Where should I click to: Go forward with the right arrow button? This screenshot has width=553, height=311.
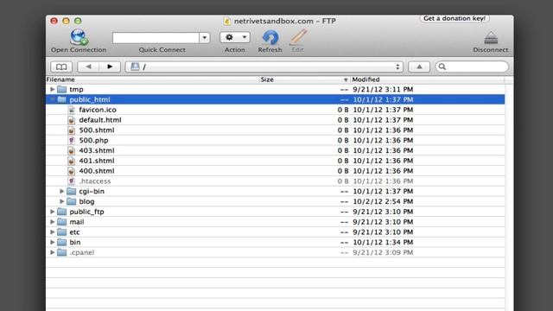click(x=110, y=67)
